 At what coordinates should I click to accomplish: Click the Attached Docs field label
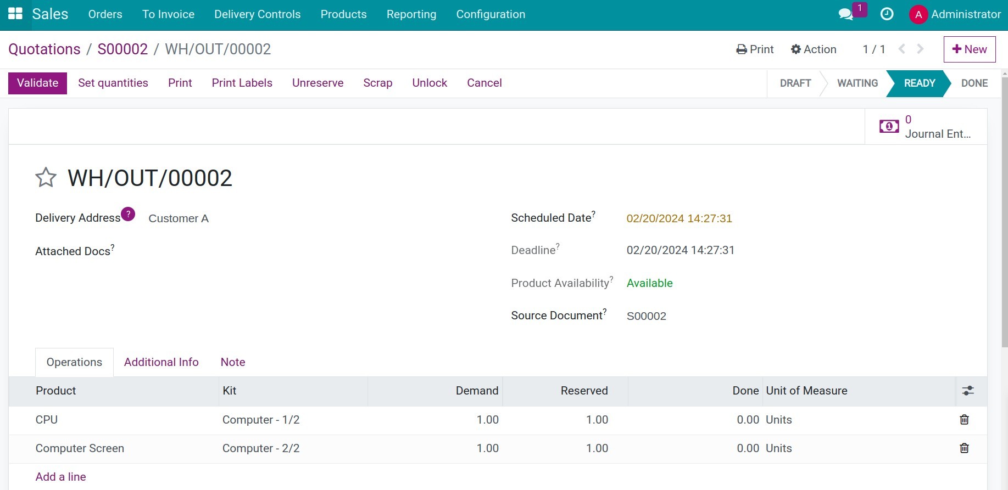pyautogui.click(x=75, y=251)
